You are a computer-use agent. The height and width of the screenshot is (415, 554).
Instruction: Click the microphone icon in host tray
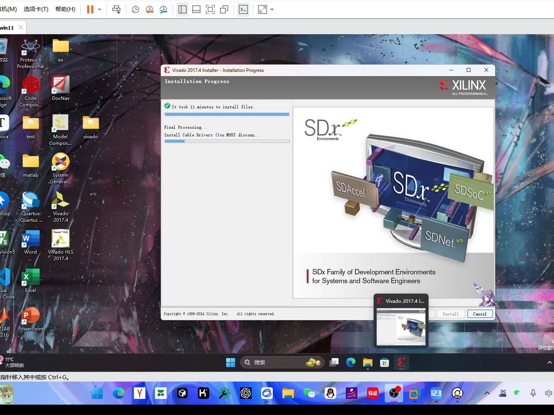pos(533,393)
